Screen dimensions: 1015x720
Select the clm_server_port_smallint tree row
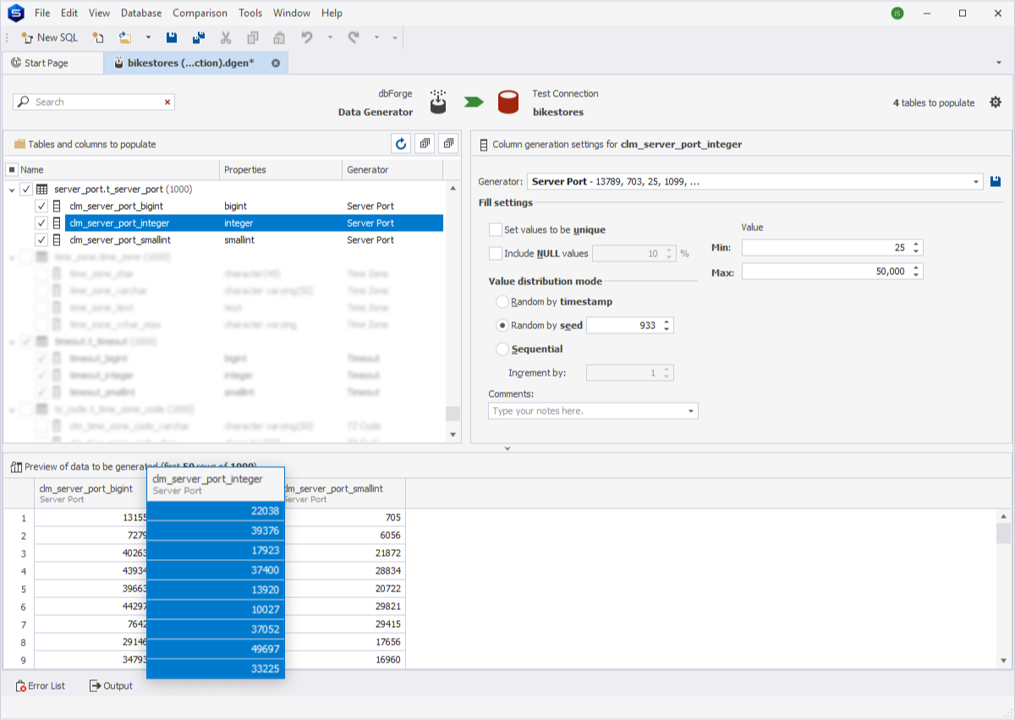[254, 240]
